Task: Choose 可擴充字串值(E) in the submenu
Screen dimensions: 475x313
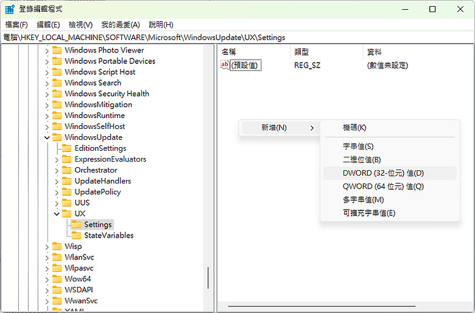Action: (390, 213)
